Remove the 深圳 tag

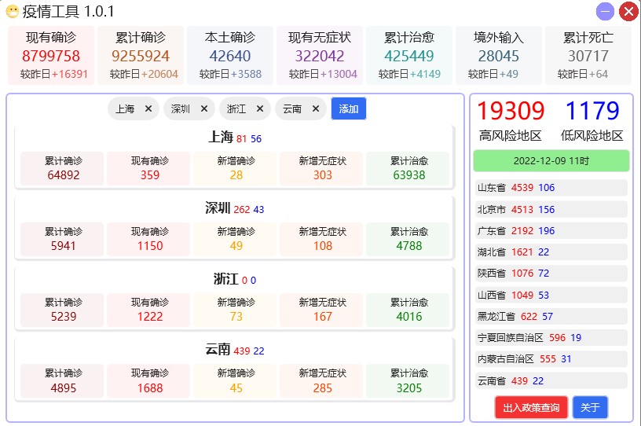click(x=204, y=108)
